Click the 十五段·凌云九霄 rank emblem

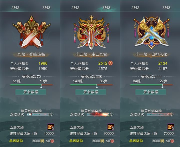[91, 33]
